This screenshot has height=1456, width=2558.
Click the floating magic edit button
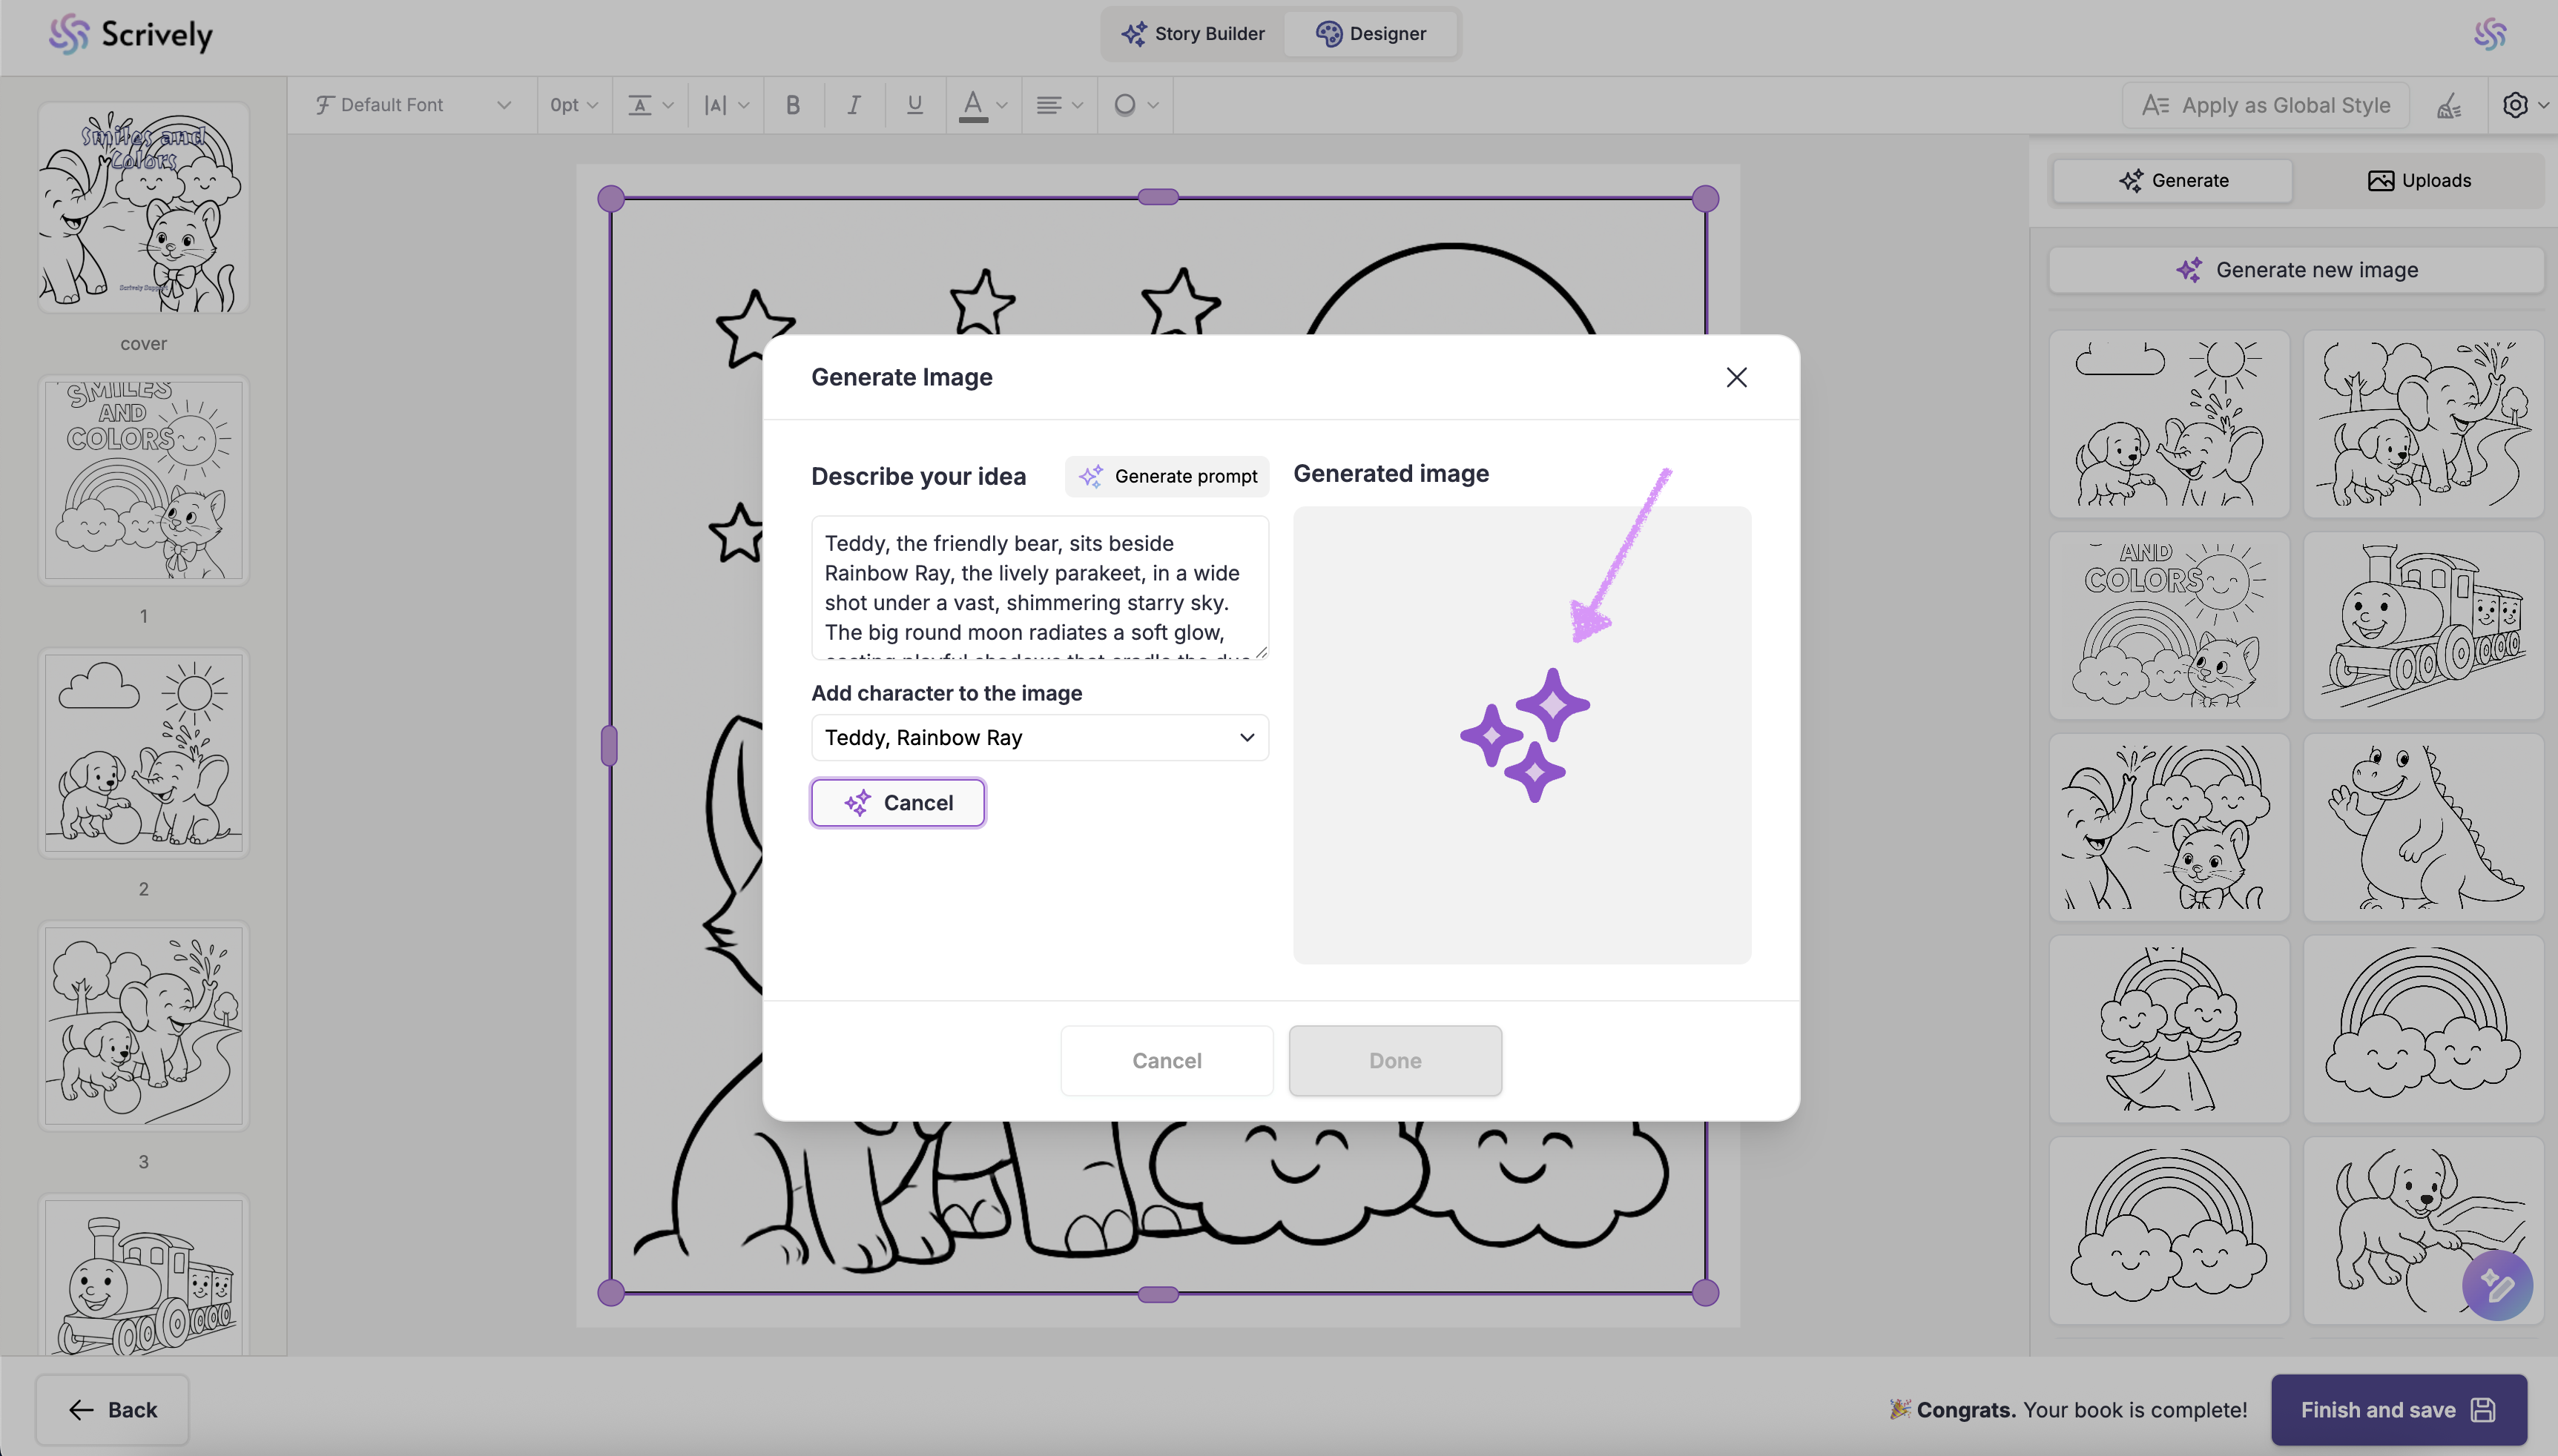click(x=2497, y=1286)
